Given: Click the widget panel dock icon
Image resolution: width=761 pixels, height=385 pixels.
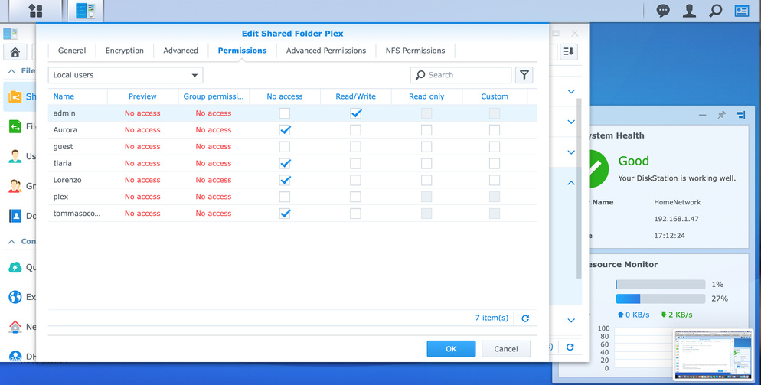Looking at the screenshot, I should [x=740, y=115].
